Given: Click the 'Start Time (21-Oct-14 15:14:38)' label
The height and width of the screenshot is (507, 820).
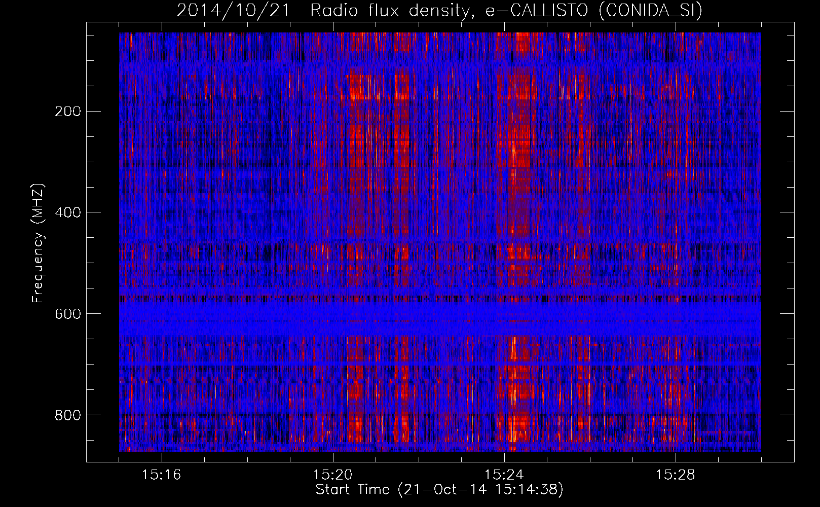Looking at the screenshot, I should (x=439, y=490).
